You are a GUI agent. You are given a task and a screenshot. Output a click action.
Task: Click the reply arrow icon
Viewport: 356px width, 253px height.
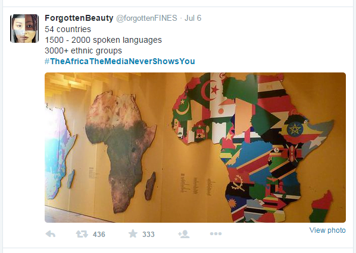(x=51, y=234)
